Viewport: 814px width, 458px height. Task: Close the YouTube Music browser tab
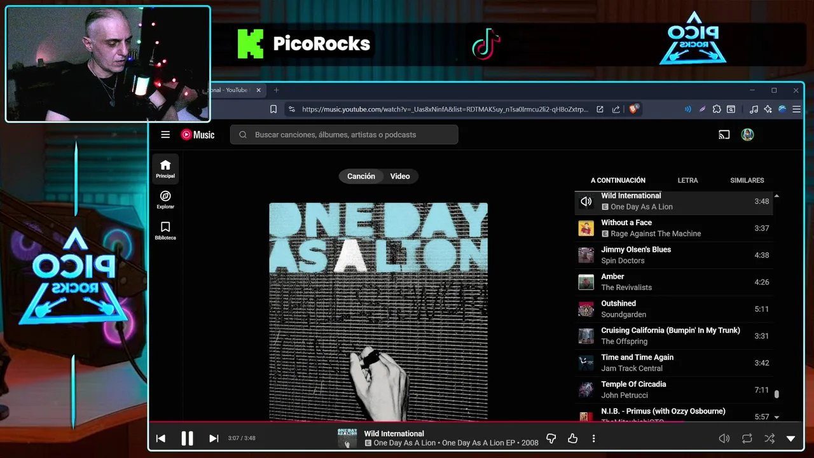coord(258,90)
